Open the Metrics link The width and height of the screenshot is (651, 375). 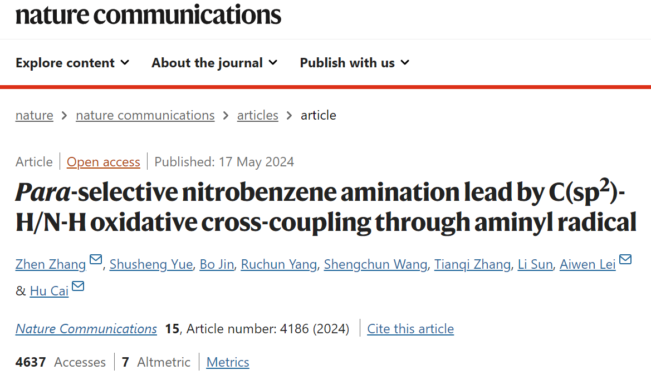(x=228, y=362)
